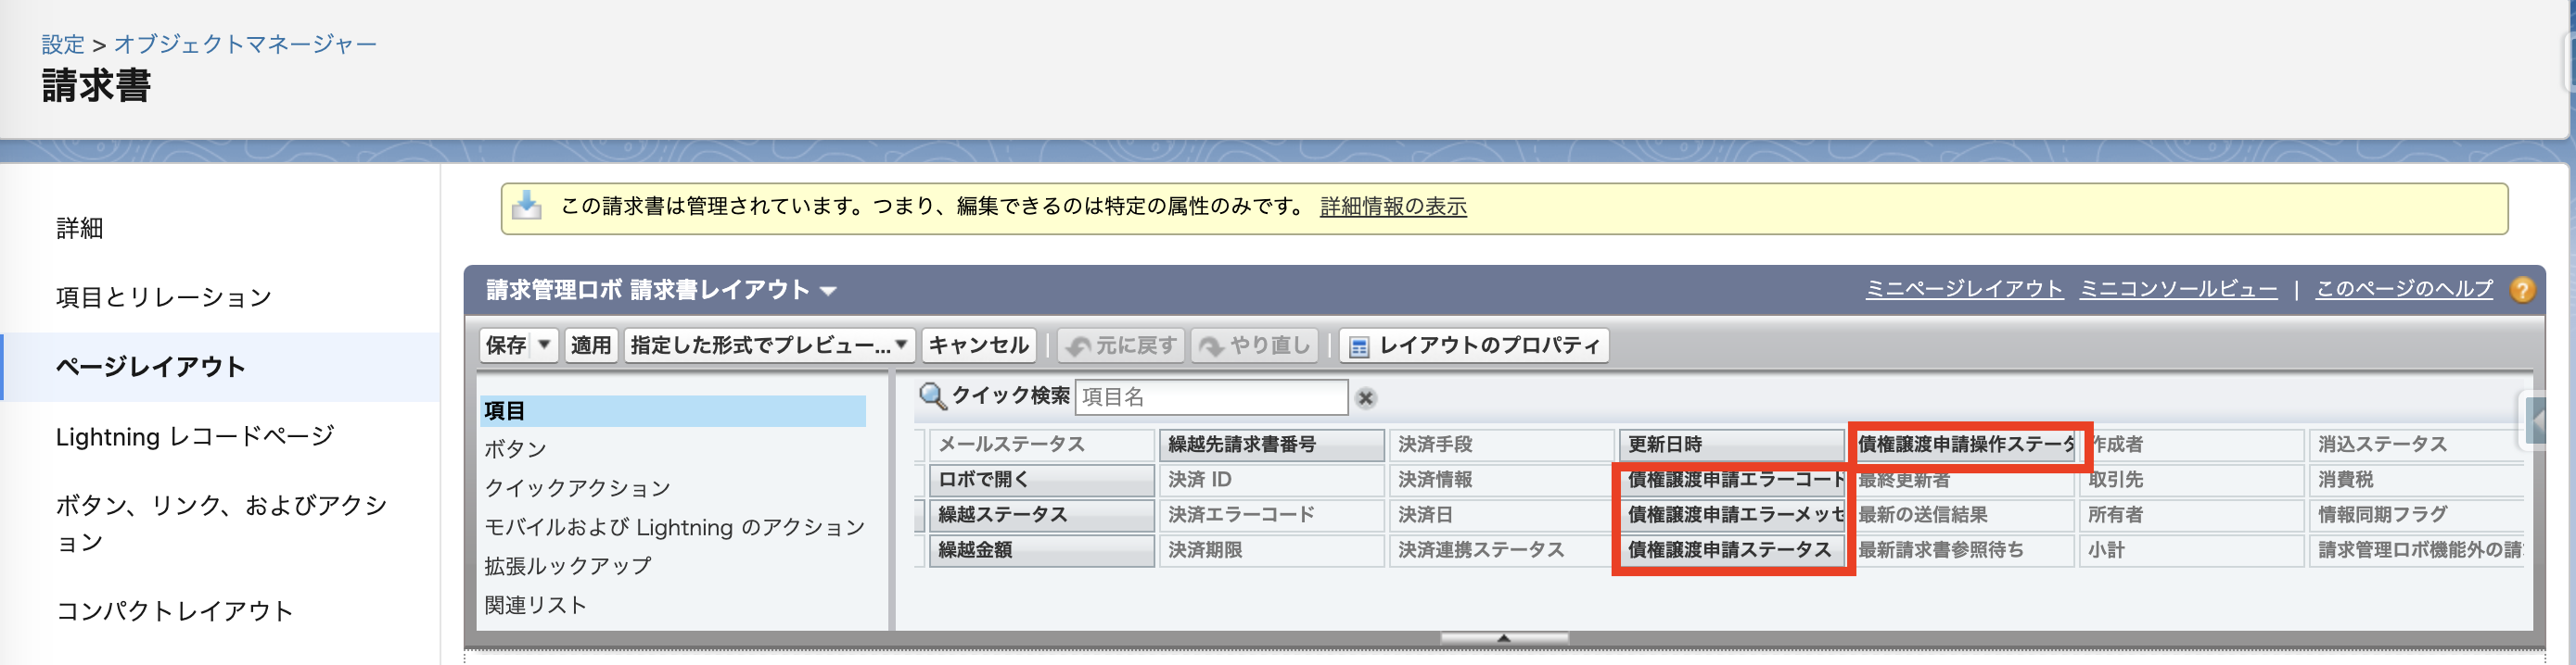Select the 所有者 field item

pyautogui.click(x=2191, y=514)
